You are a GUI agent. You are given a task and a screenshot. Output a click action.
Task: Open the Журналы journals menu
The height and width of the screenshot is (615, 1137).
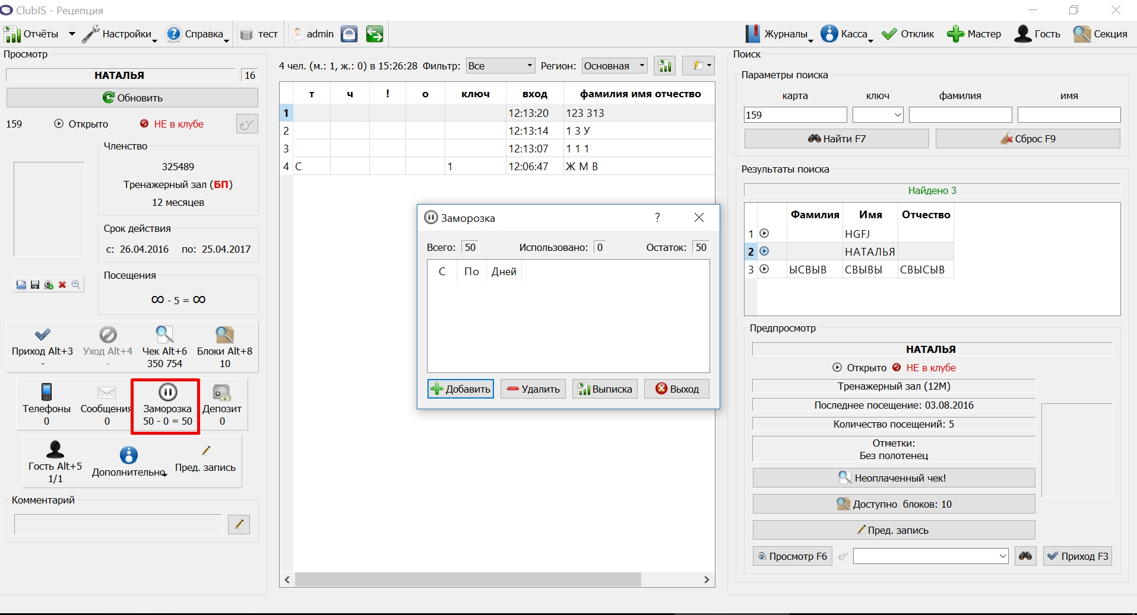(779, 34)
